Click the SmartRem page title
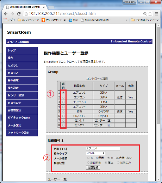Viewport: 162px width, 183px height. [19, 32]
